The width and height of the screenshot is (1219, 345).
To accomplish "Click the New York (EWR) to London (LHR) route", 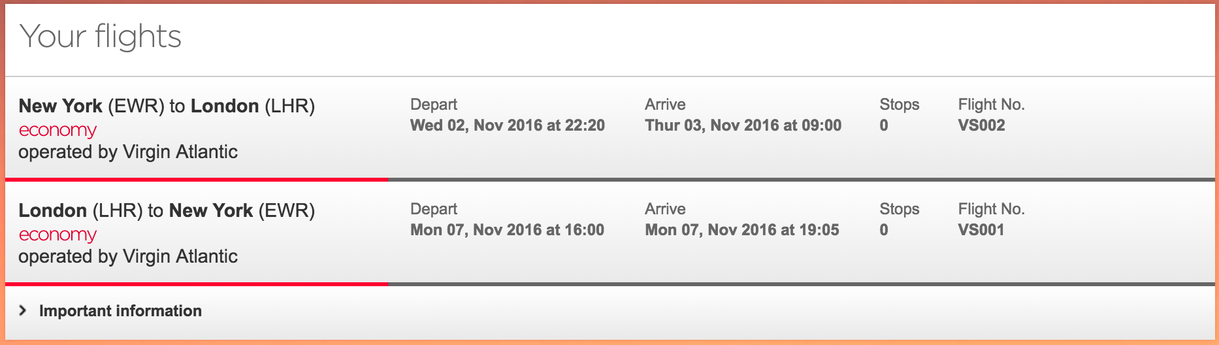I will point(167,106).
